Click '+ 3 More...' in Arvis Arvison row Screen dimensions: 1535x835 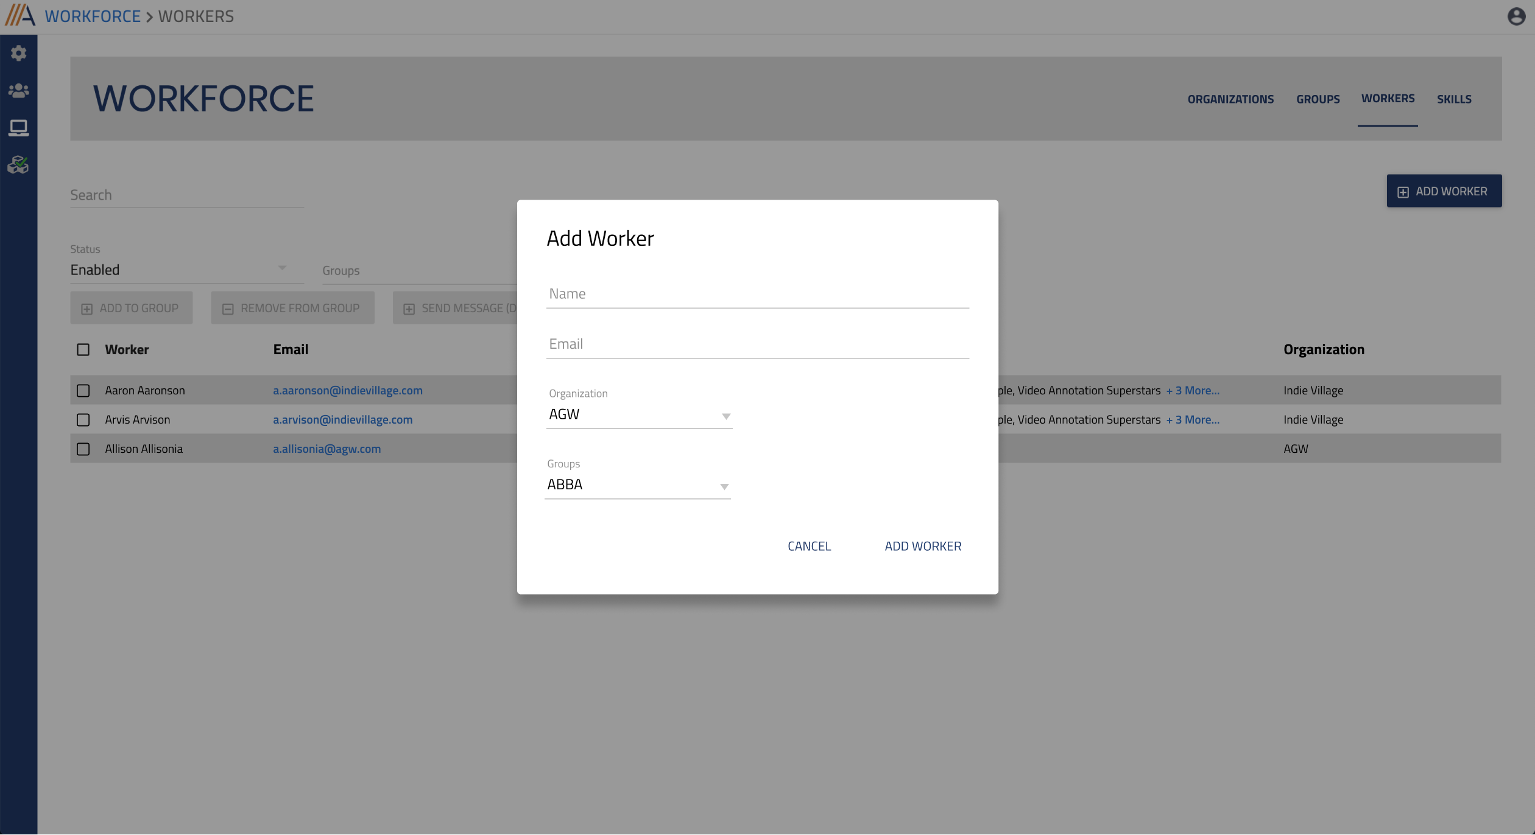[1193, 419]
